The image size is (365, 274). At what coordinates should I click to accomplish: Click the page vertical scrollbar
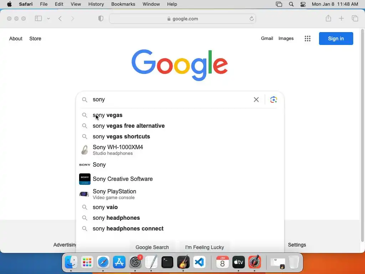(x=362, y=136)
